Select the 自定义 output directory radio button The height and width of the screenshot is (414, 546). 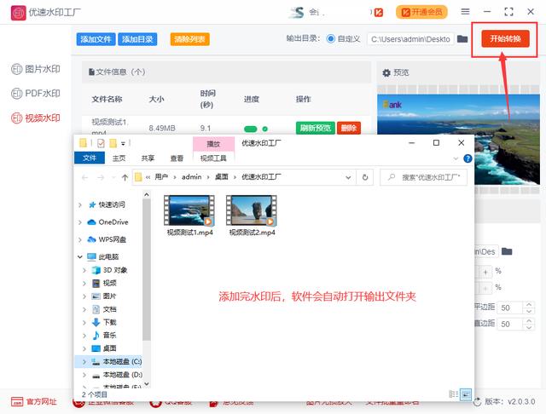(331, 39)
